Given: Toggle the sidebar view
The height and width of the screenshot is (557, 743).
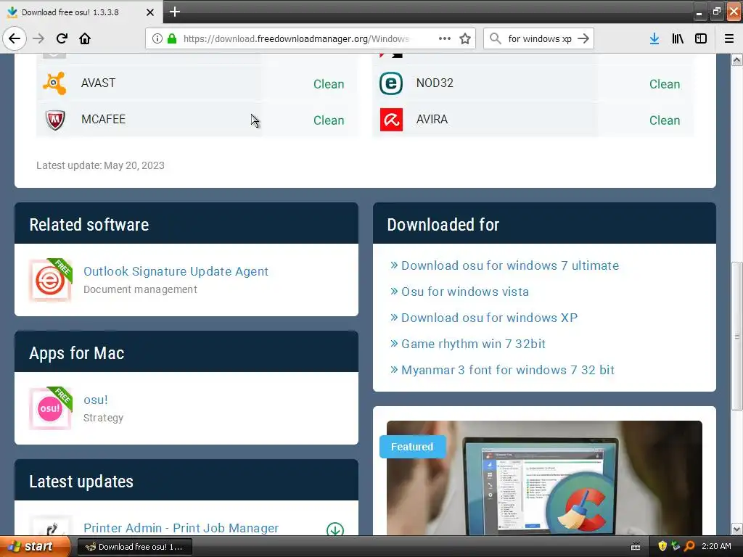Looking at the screenshot, I should tap(701, 38).
